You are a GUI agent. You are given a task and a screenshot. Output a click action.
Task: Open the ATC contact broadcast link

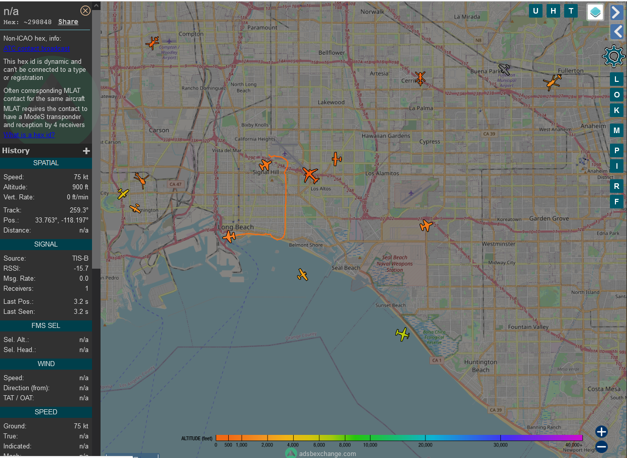pyautogui.click(x=37, y=49)
